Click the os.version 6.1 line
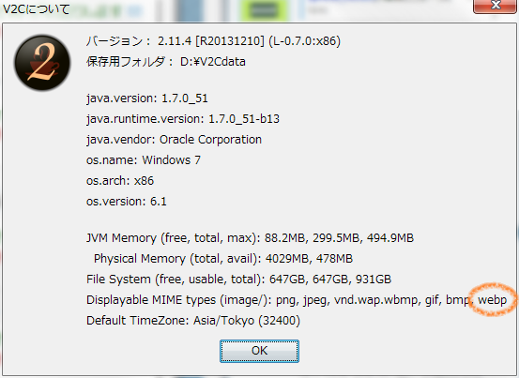This screenshot has height=378, width=519. (126, 202)
